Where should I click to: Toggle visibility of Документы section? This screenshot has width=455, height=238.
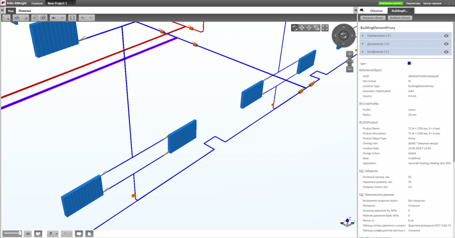(x=446, y=44)
